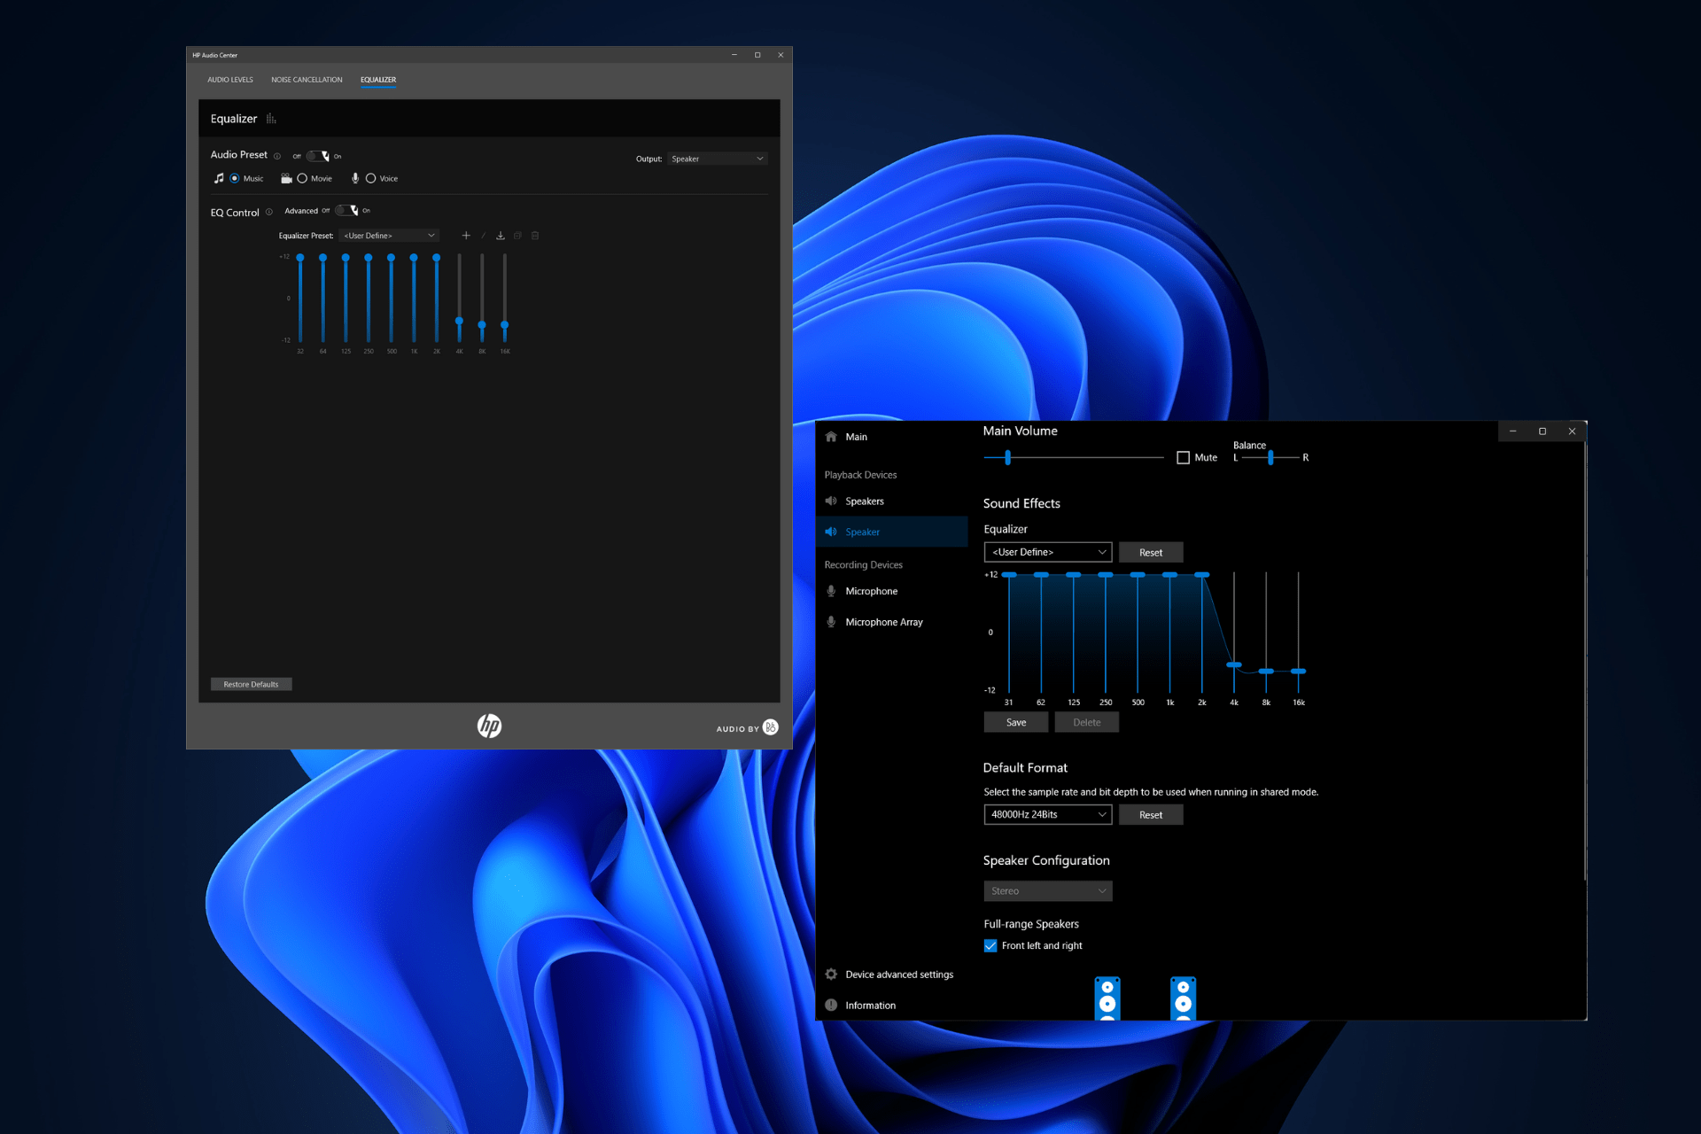Reset the equalizer with Reset button
This screenshot has height=1134, width=1701.
(x=1151, y=551)
